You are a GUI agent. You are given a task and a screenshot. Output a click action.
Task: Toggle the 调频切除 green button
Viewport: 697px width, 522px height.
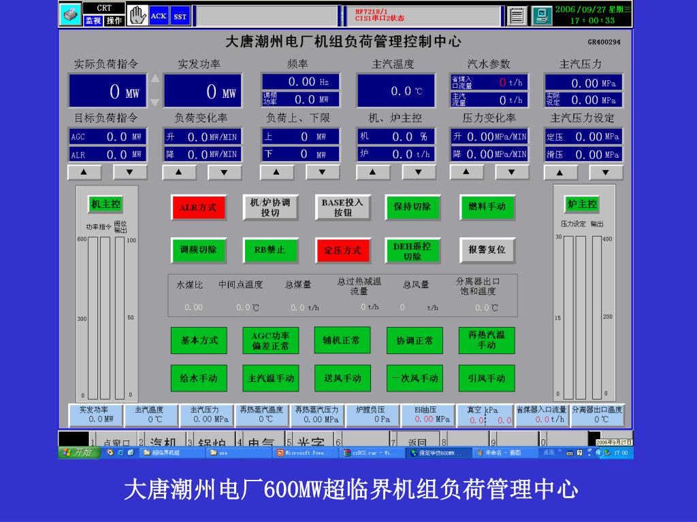(x=197, y=250)
